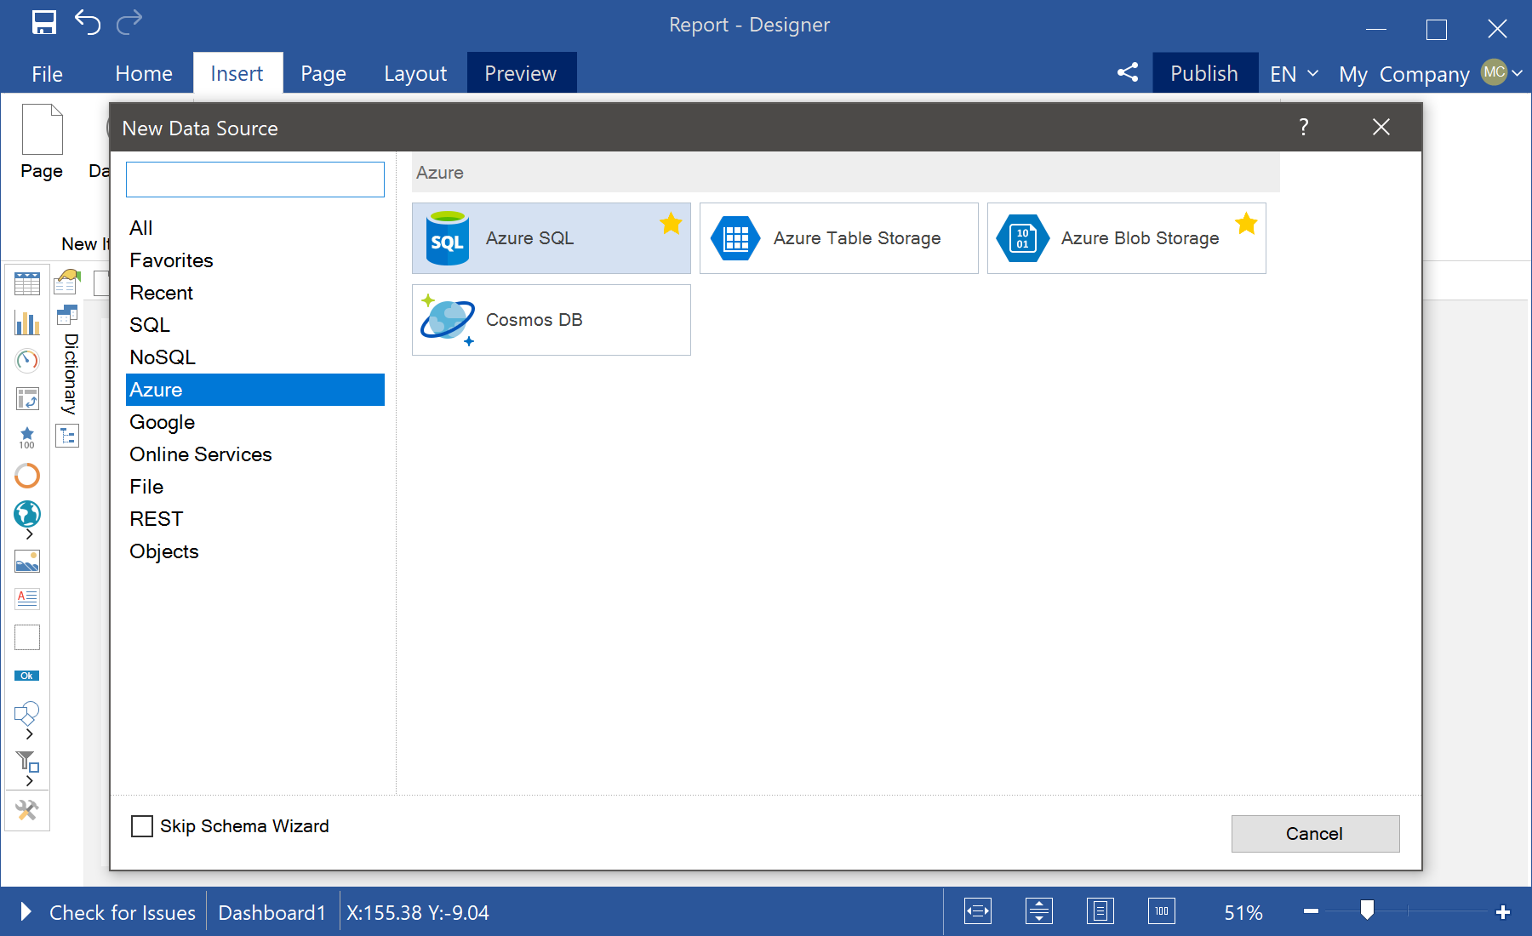Screen dimensions: 1532x936
Task: Unfavorite Azure Blob Storage star
Action: pyautogui.click(x=1246, y=224)
